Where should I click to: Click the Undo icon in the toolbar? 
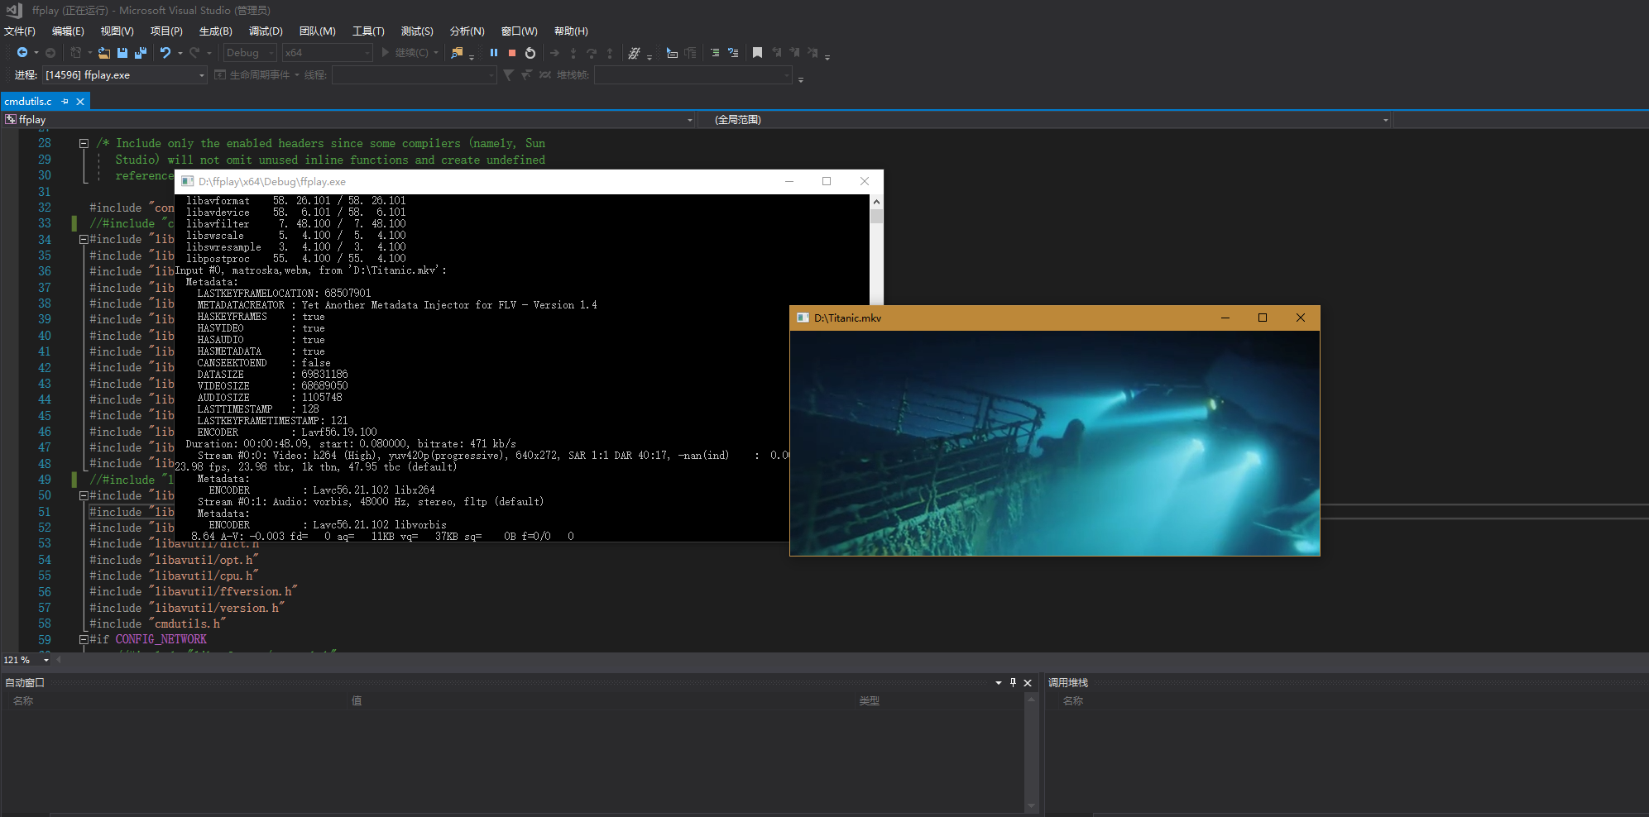click(165, 53)
